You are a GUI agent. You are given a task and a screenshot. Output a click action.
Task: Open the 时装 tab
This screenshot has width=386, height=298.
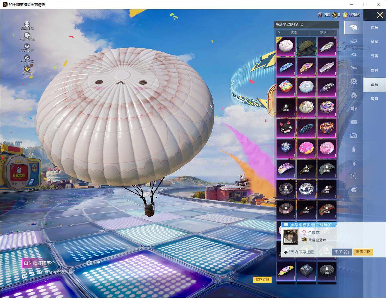(375, 27)
